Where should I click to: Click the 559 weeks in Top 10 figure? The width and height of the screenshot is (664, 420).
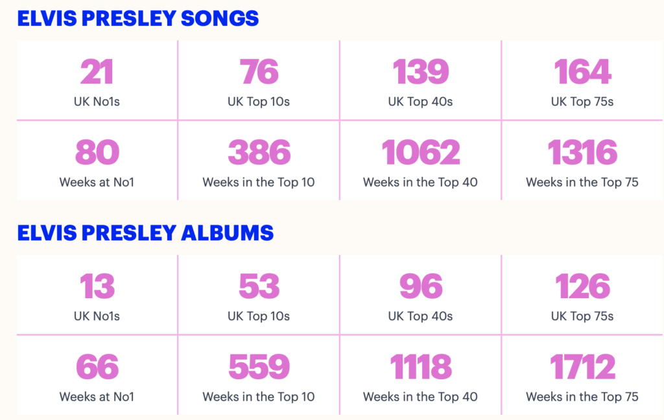coord(259,367)
